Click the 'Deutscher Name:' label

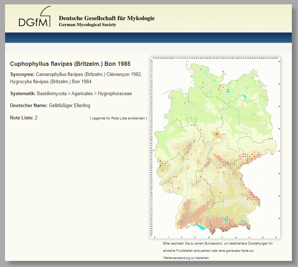[29, 105]
